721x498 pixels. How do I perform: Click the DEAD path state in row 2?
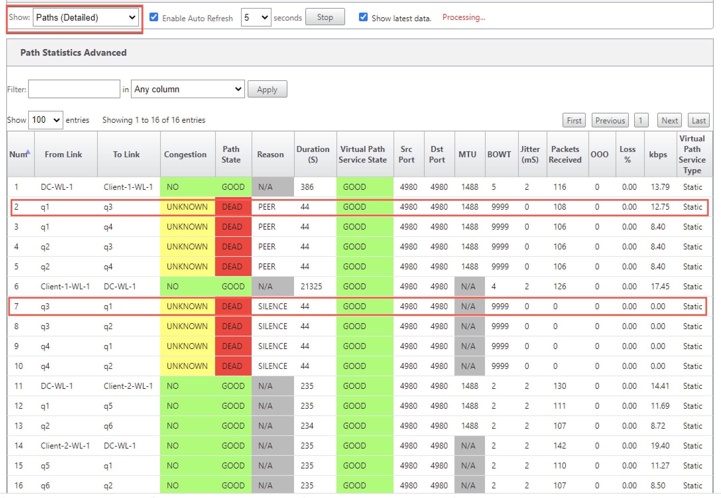tap(232, 207)
